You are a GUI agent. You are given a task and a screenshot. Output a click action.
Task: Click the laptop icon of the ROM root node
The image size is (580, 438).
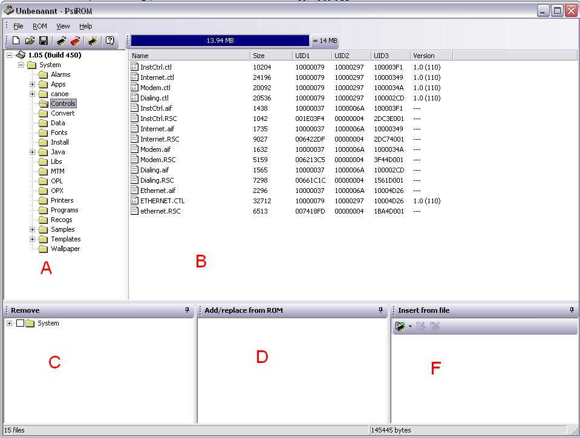click(x=21, y=54)
